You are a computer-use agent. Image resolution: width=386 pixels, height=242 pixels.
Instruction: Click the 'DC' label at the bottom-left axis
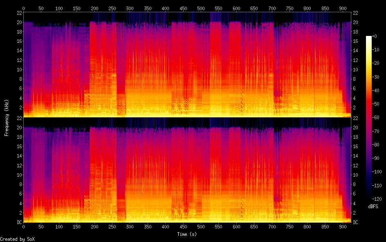pyautogui.click(x=18, y=222)
